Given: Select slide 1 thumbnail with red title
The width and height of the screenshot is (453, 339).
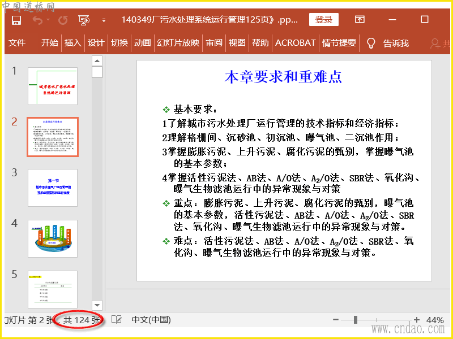Looking at the screenshot, I should pyautogui.click(x=53, y=86).
